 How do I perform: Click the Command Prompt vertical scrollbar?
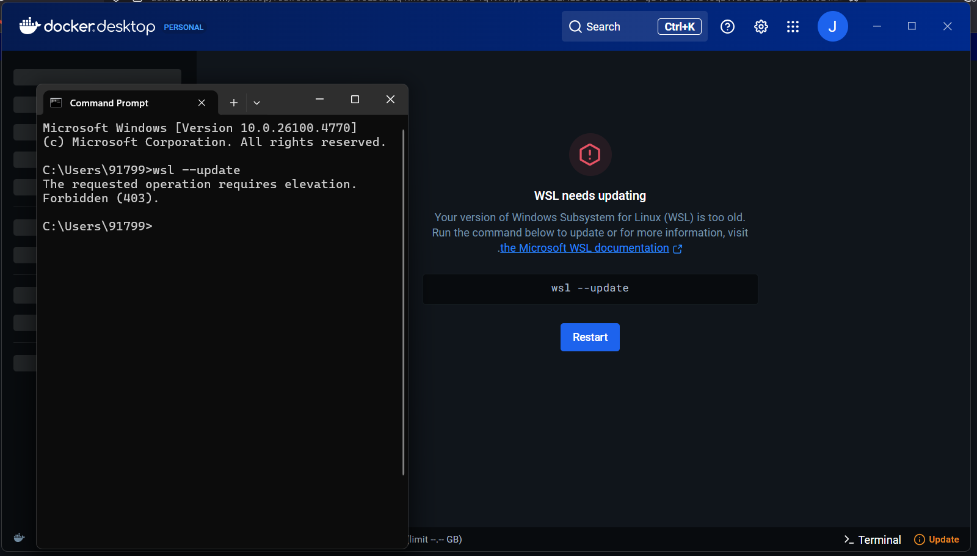[403, 302]
